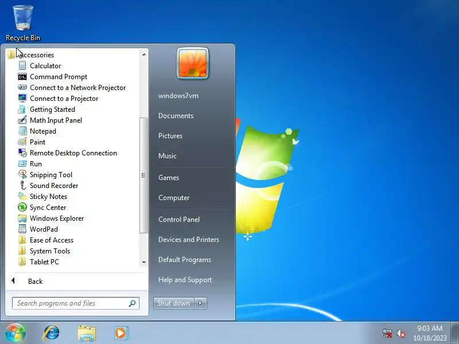459x344 pixels.
Task: Open the windows7vm user folder
Action: pos(178,96)
